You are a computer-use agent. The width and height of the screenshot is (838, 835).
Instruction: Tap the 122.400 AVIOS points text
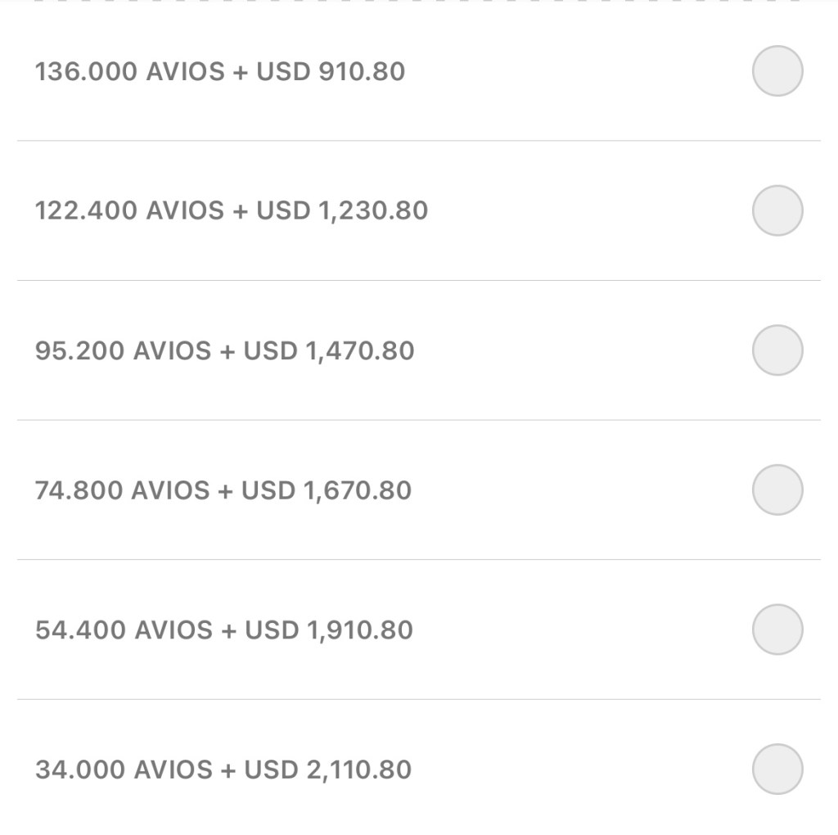pos(129,210)
